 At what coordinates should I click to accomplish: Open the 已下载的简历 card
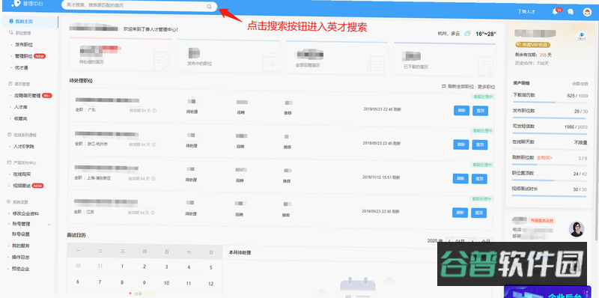pyautogui.click(x=445, y=58)
